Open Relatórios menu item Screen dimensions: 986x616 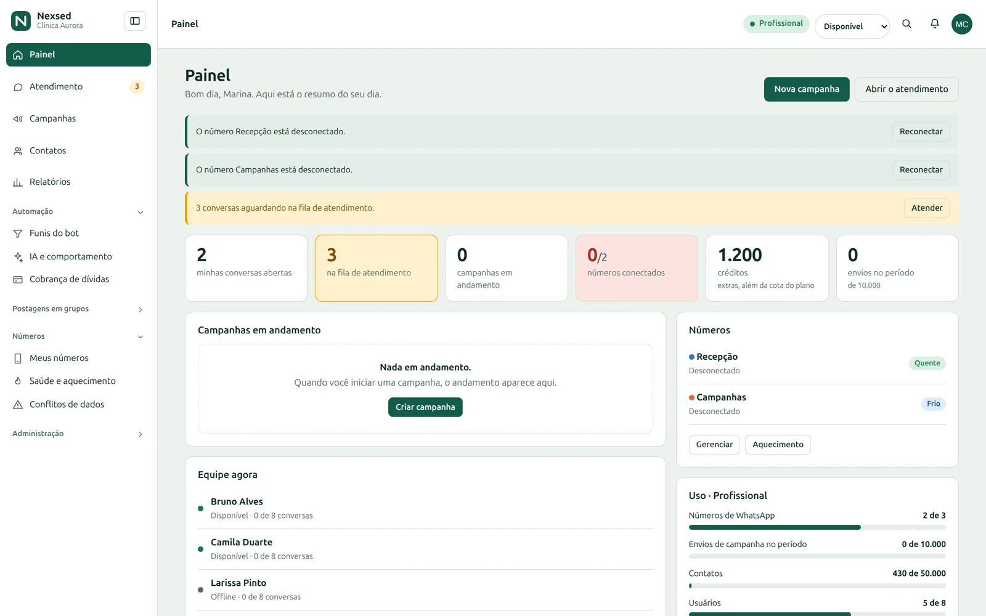coord(78,182)
